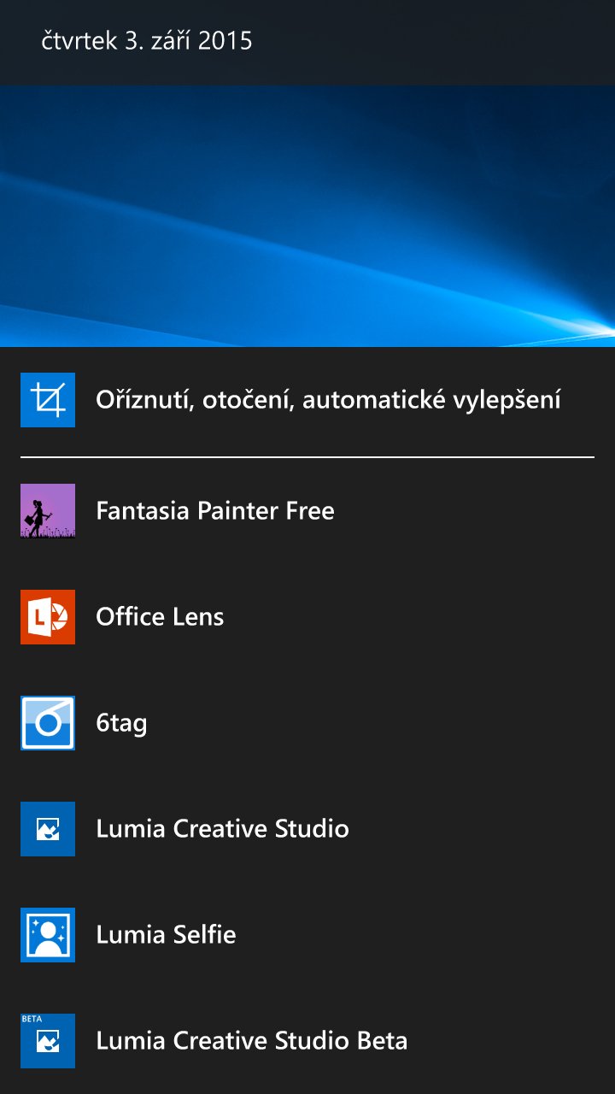Pick the '6tag' label
This screenshot has height=1094, width=615.
(121, 724)
